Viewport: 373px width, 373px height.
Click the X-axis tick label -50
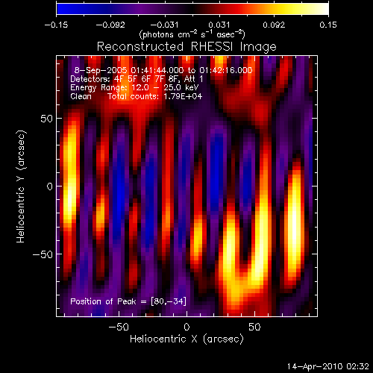coord(119,327)
